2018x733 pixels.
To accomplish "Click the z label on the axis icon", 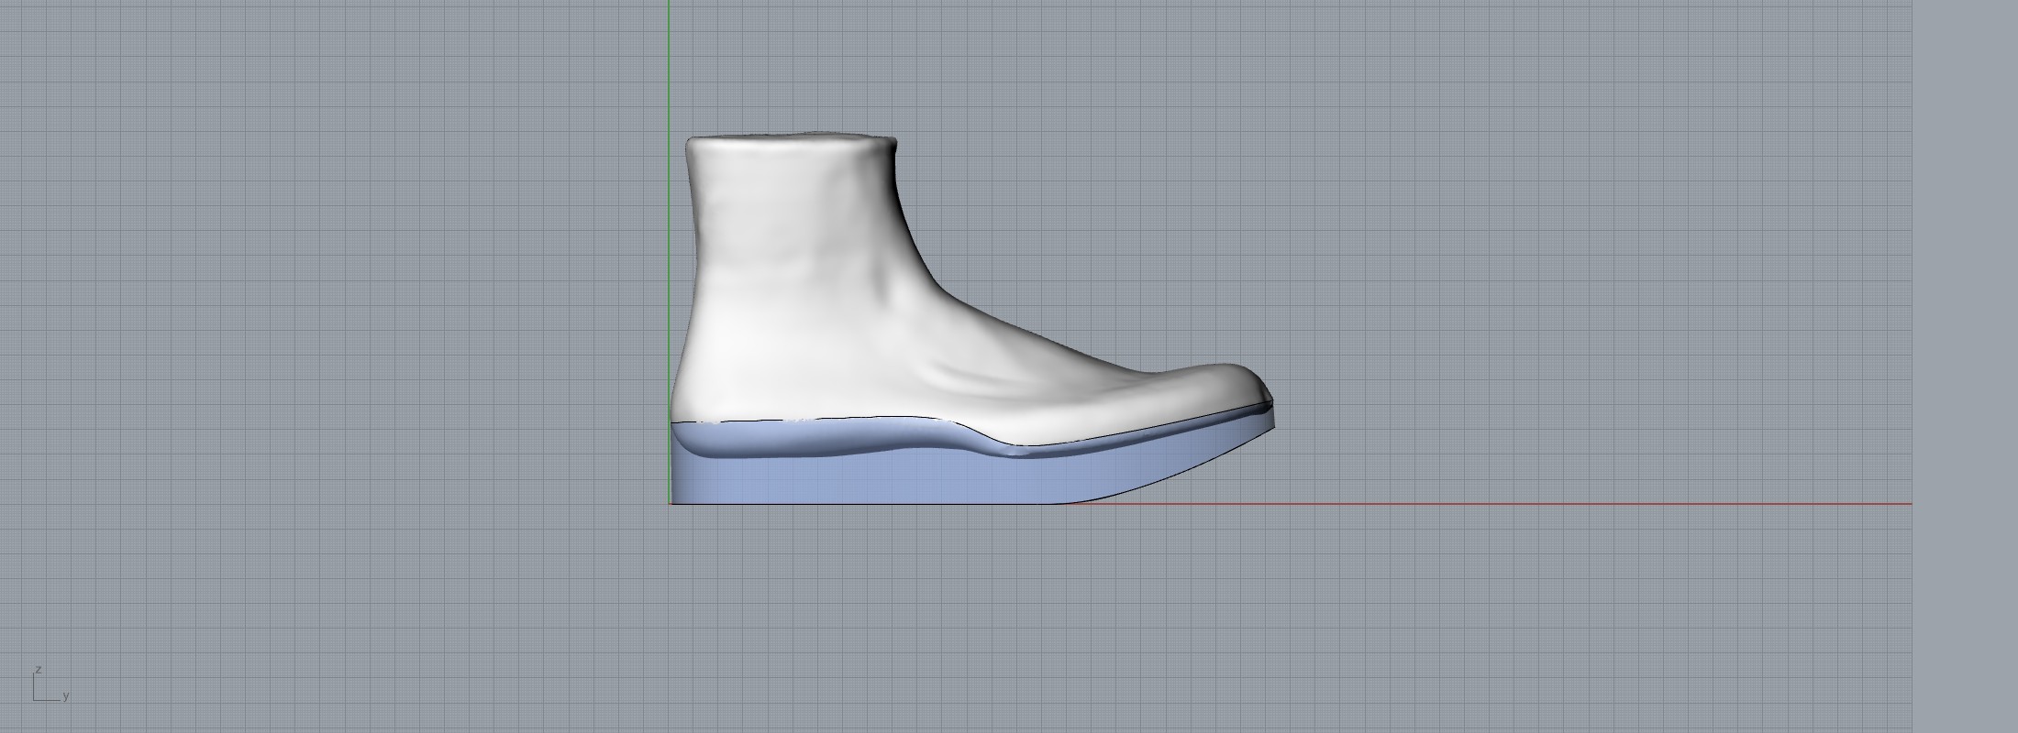I will coord(39,670).
